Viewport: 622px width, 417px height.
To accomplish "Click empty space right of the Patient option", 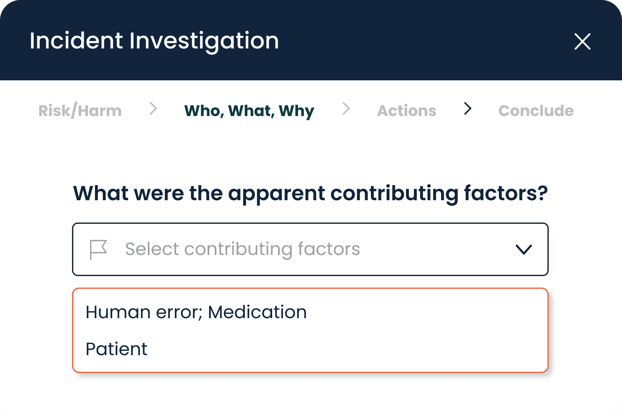I will 351,349.
